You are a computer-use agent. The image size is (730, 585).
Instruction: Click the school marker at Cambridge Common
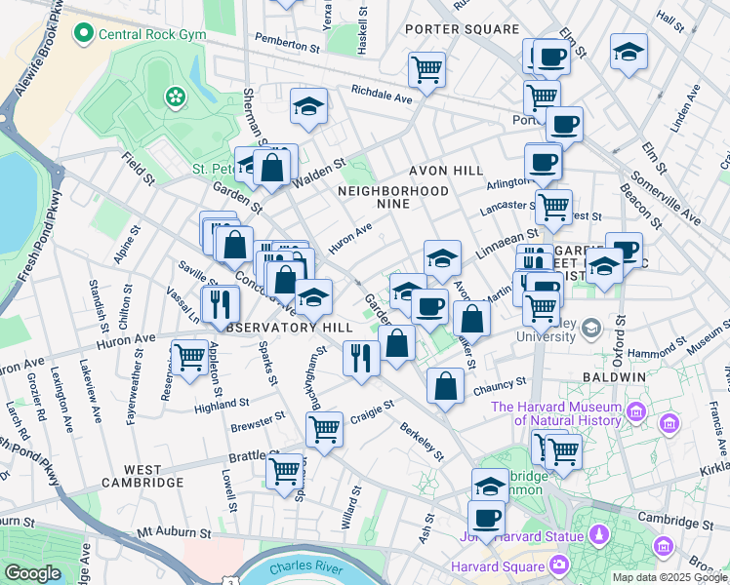pos(490,486)
